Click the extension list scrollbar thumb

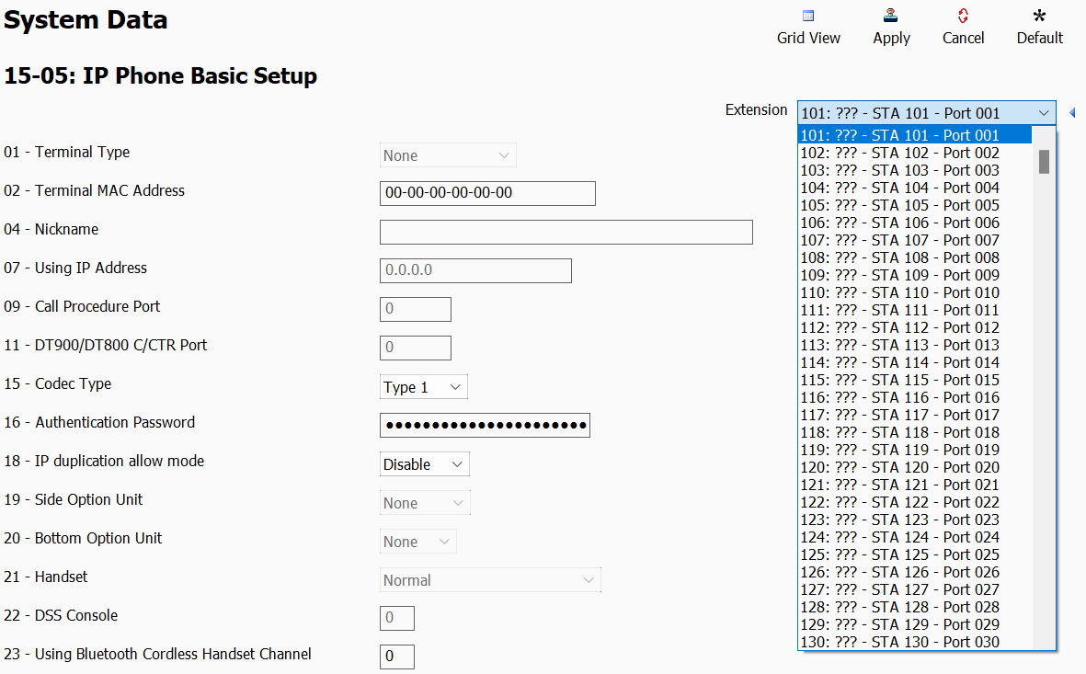1044,162
